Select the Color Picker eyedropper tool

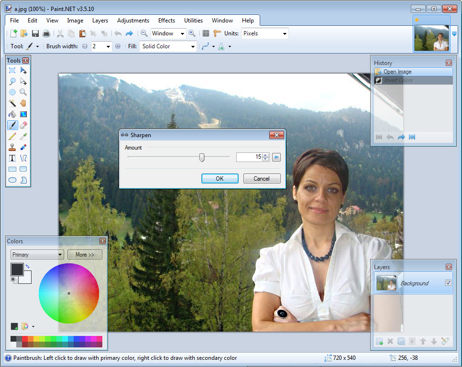click(23, 136)
